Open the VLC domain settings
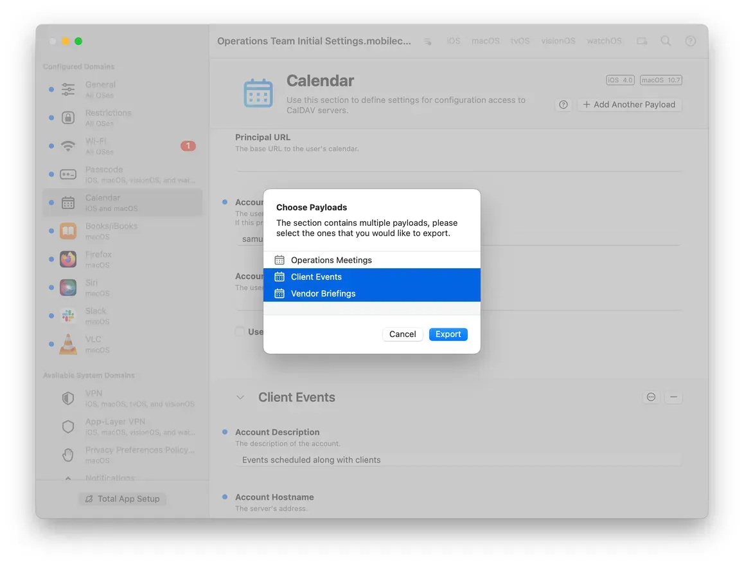744x566 pixels. click(68, 344)
